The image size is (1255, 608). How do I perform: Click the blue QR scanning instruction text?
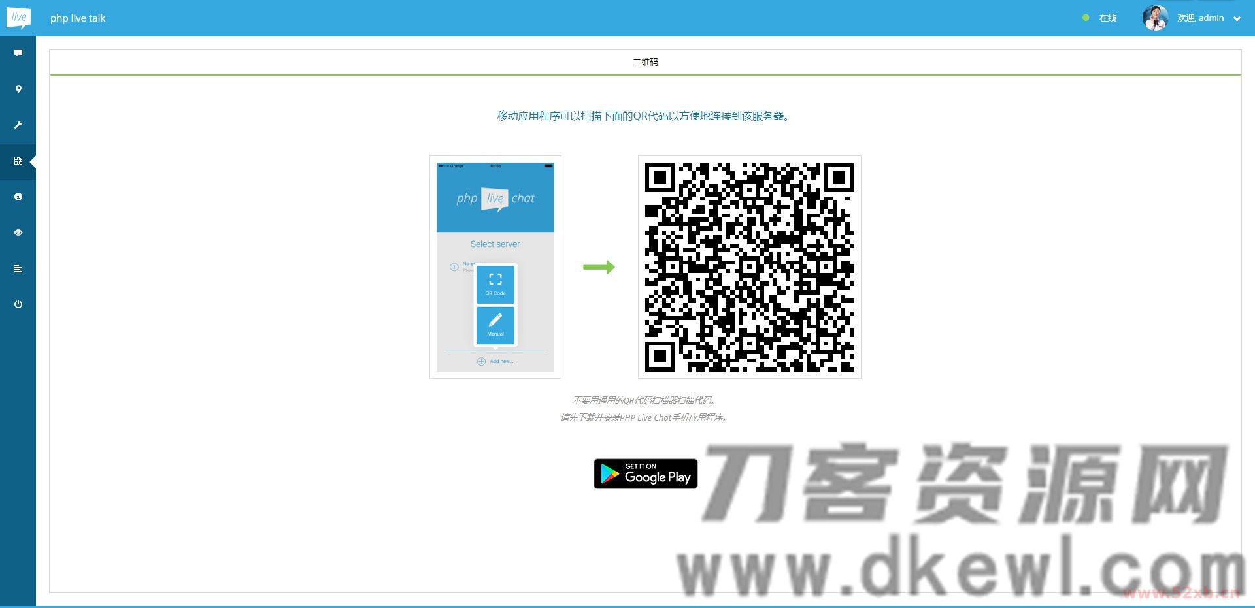pos(644,116)
